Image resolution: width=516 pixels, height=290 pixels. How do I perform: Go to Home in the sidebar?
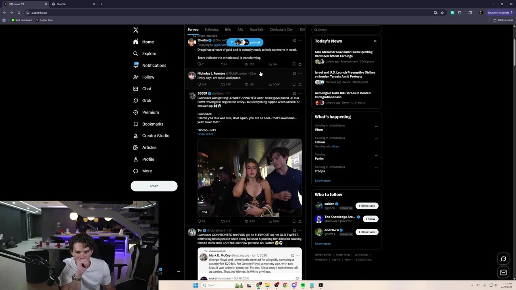click(144, 42)
